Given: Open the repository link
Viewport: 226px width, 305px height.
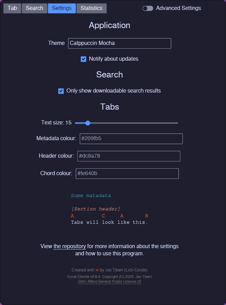Looking at the screenshot, I should click(70, 246).
